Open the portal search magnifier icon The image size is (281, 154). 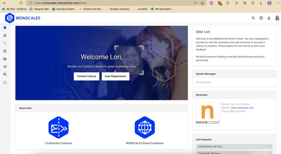point(253,18)
